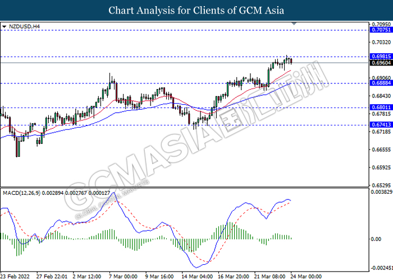
Task: Click the 0.68884 support price label
Action: (x=381, y=83)
